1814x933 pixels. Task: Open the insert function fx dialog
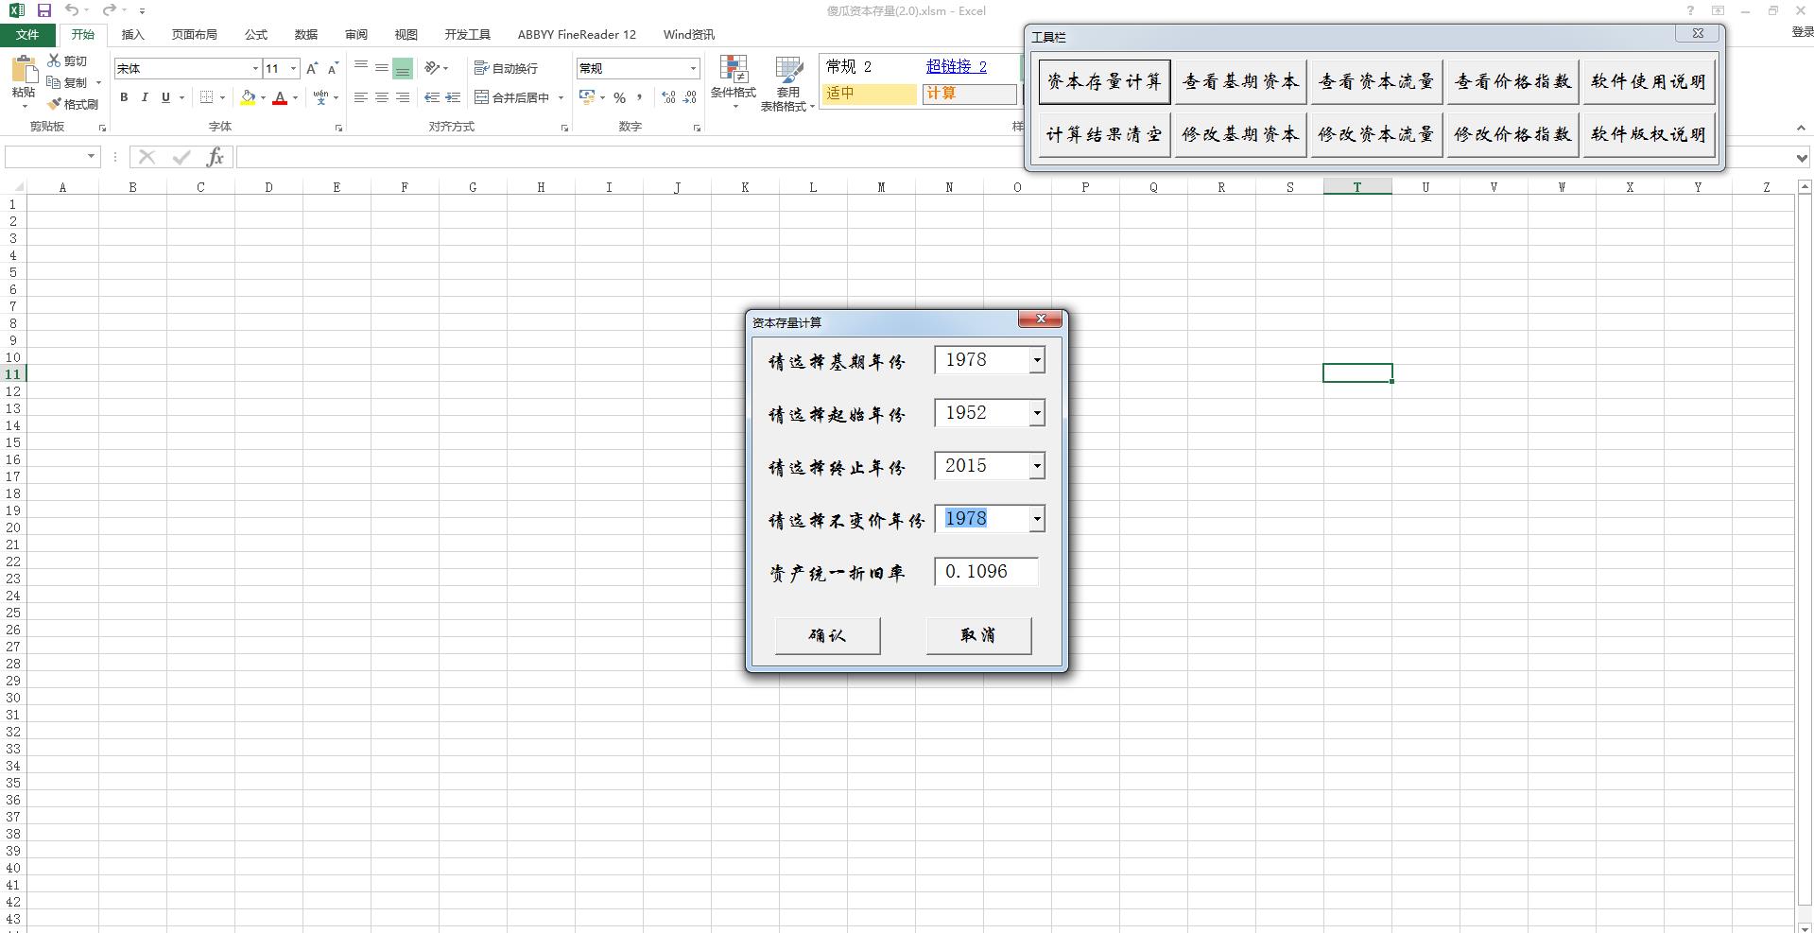click(216, 157)
